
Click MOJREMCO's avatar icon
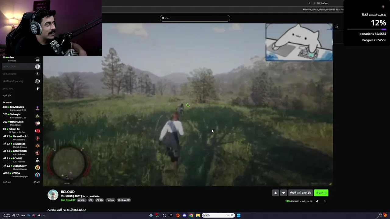(x=37, y=109)
